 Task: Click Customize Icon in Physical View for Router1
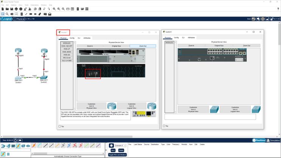[x=92, y=106]
